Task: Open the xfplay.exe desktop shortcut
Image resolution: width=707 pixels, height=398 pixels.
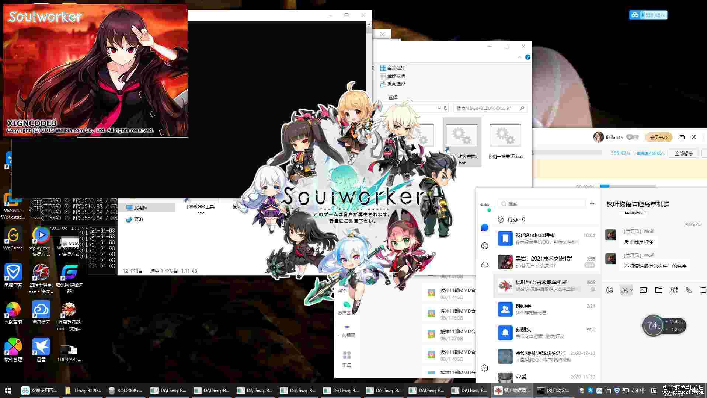Action: (x=41, y=242)
